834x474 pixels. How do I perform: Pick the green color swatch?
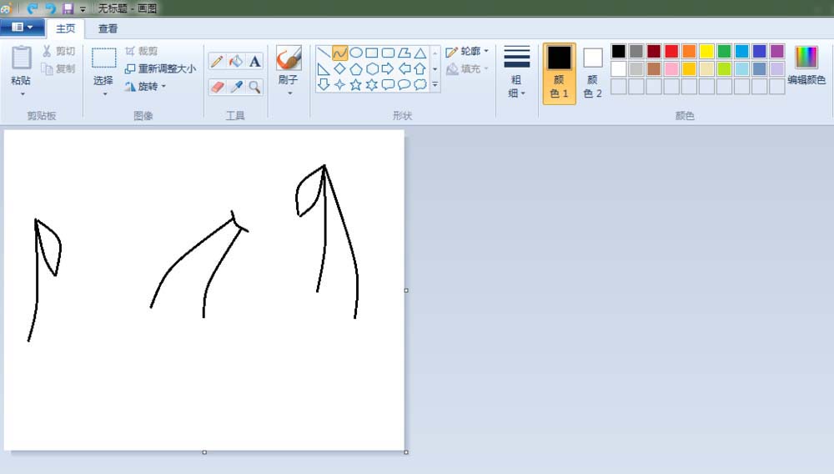coord(724,51)
